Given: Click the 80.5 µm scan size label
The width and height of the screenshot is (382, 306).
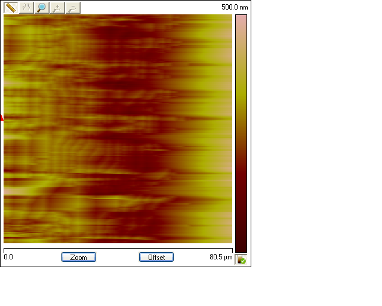Looking at the screenshot, I should [221, 257].
